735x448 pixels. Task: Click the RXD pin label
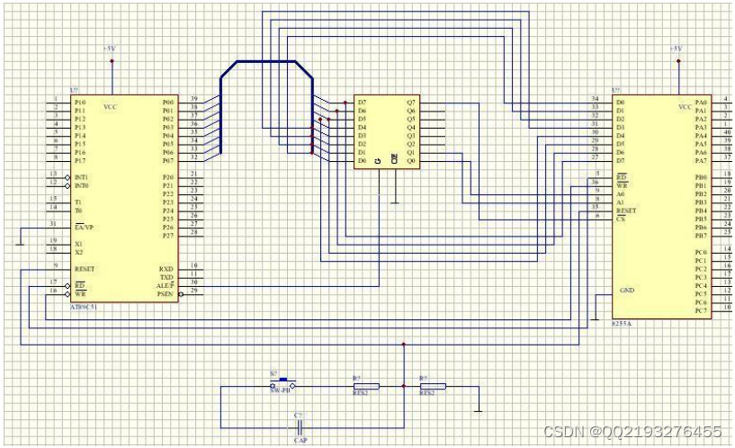tap(166, 269)
